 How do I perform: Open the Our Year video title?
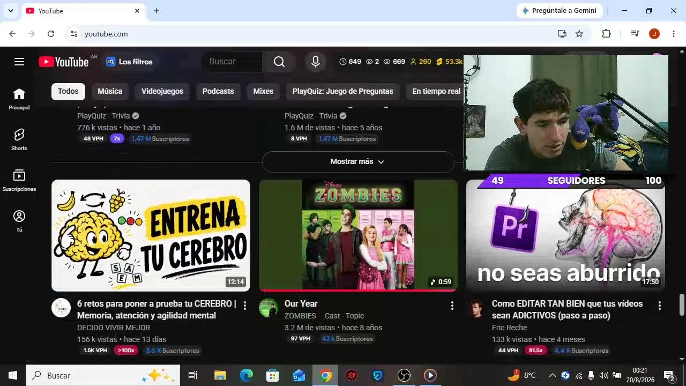click(x=301, y=303)
